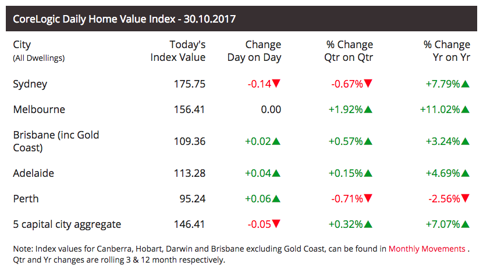The width and height of the screenshot is (483, 276).
Task: Select the Melbourne city row label
Action: click(x=39, y=110)
